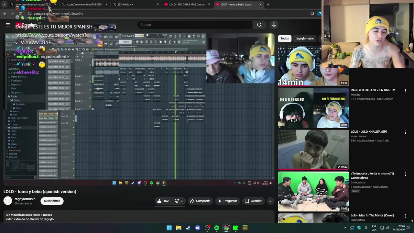The image size is (414, 233).
Task: Click the Compartir share button
Action: pyautogui.click(x=200, y=201)
